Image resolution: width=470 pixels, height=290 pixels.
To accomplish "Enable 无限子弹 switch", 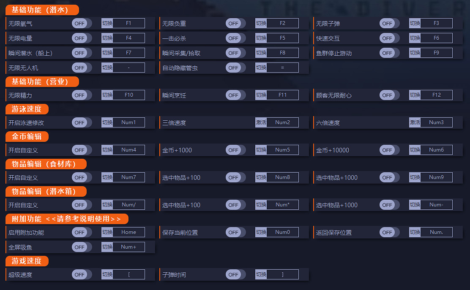I will (x=389, y=23).
